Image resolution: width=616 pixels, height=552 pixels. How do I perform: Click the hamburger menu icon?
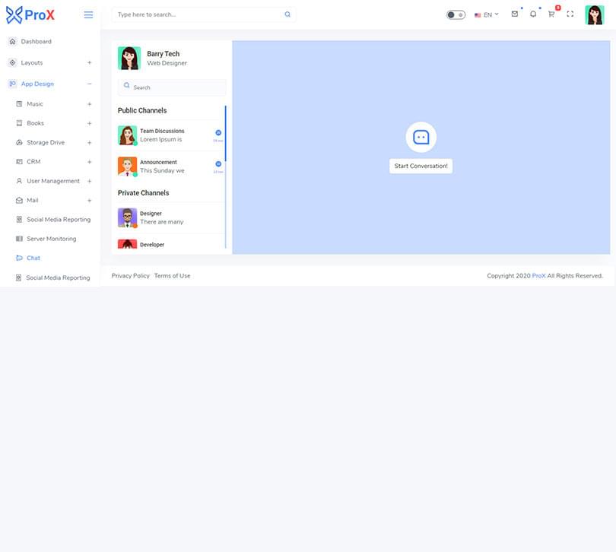[88, 14]
